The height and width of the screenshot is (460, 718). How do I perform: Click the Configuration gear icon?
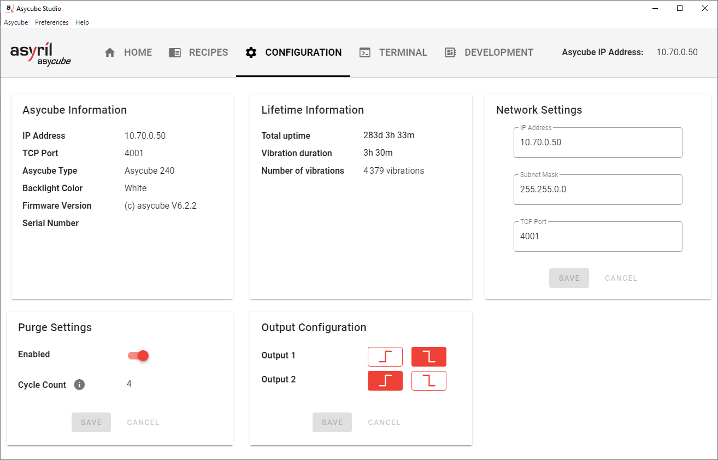(251, 52)
